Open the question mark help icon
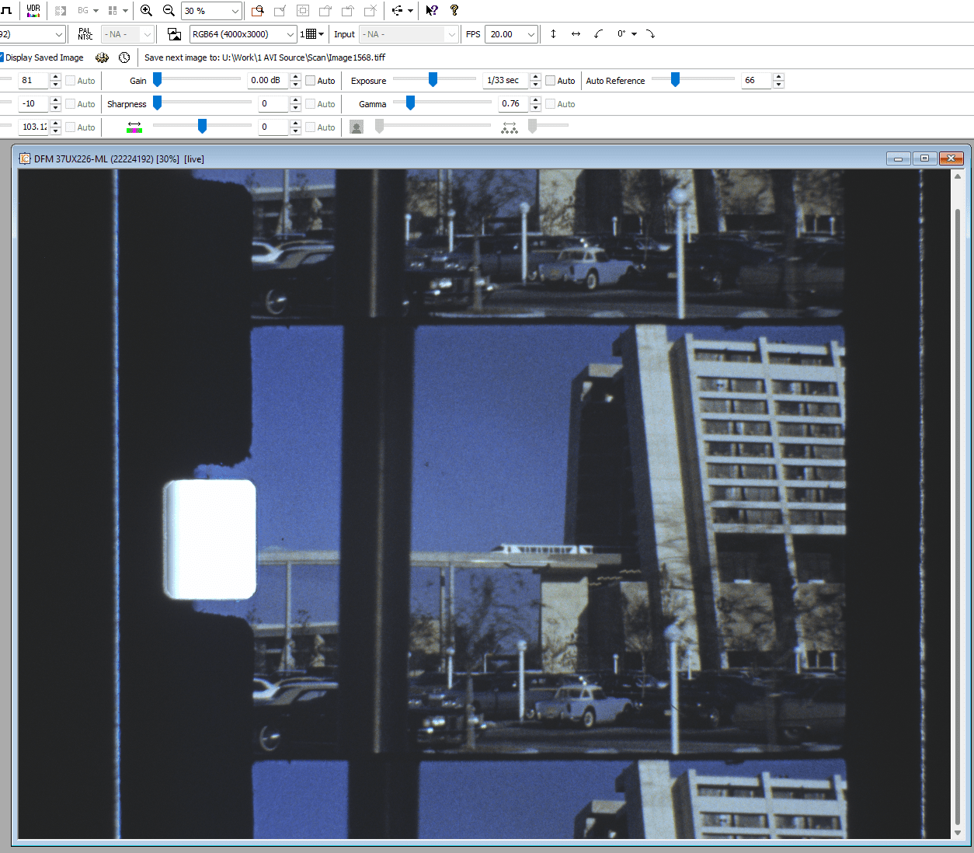974x853 pixels. (454, 11)
